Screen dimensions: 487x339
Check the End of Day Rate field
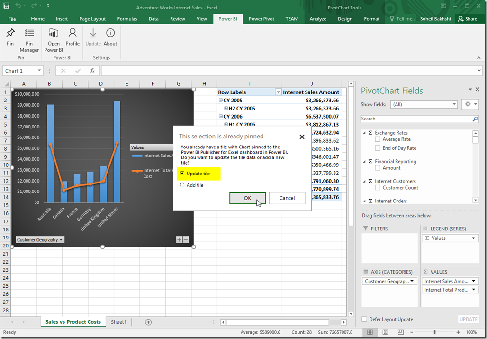[x=378, y=148]
